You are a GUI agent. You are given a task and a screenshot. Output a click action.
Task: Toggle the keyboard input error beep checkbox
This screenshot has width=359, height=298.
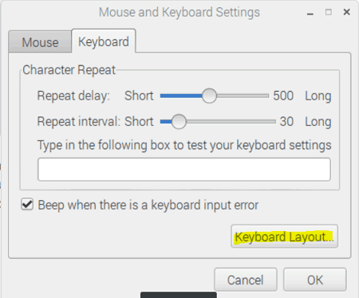[x=27, y=205]
